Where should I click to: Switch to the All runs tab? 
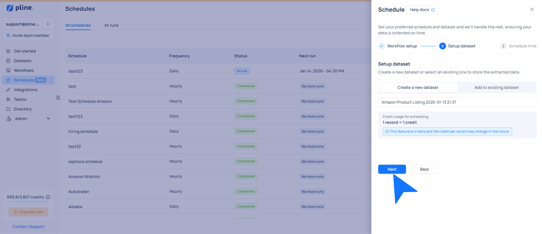pyautogui.click(x=111, y=25)
